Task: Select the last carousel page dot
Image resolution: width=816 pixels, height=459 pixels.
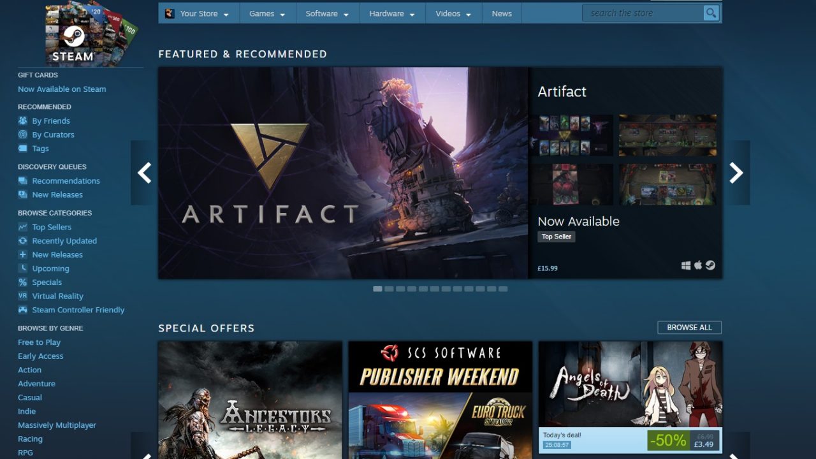Action: pyautogui.click(x=503, y=289)
